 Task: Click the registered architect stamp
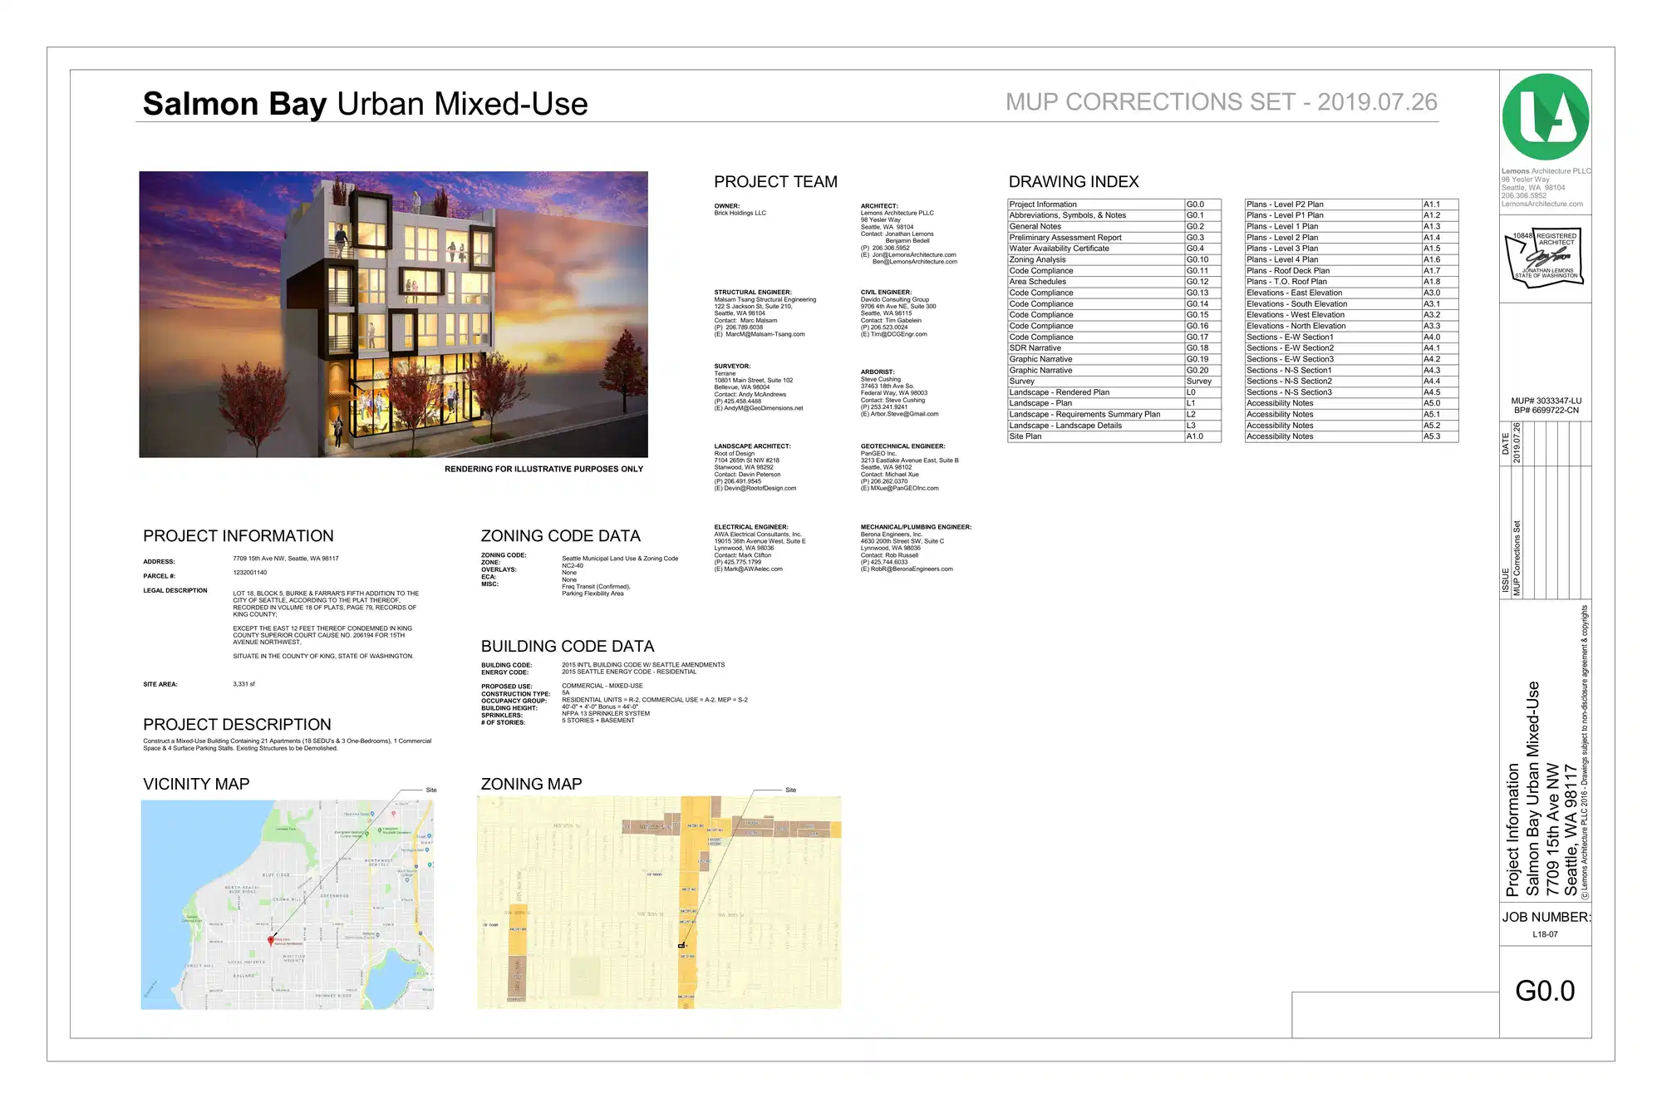pyautogui.click(x=1545, y=258)
